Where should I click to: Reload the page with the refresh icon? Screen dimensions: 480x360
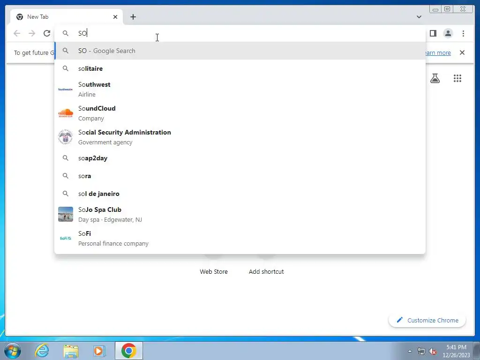tap(47, 33)
